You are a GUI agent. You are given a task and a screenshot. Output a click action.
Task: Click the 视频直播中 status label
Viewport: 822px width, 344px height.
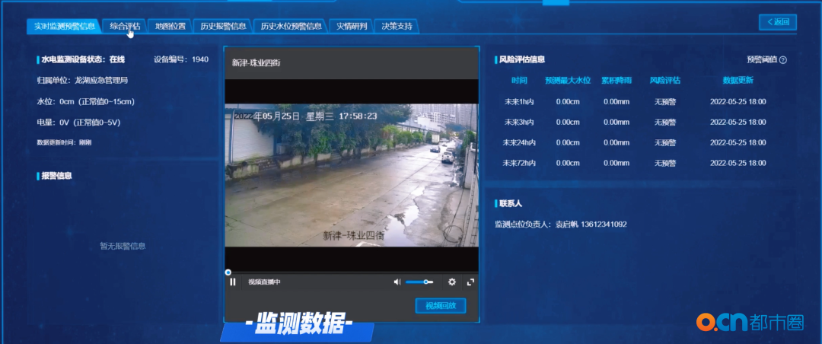264,282
